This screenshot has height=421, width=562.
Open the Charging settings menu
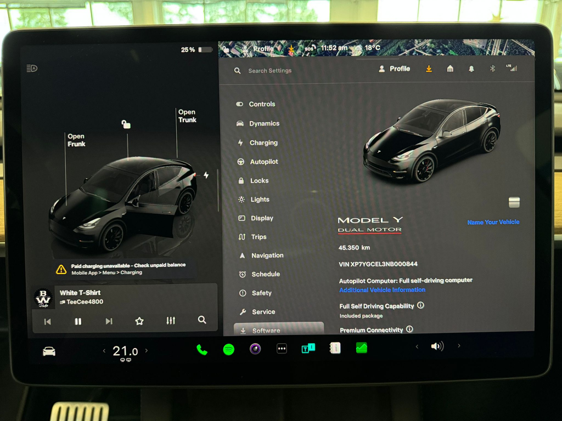click(x=257, y=143)
